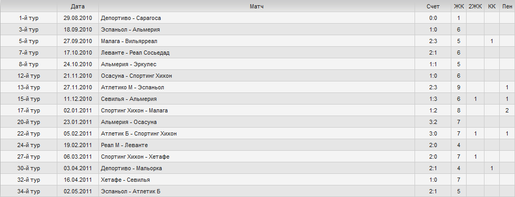This screenshot has width=515, height=197.
Task: Click the Матч column header
Action: point(257,6)
